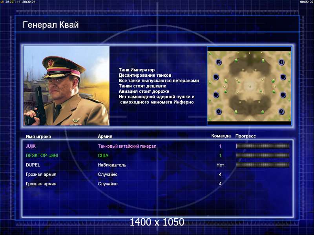Screen dimensions: 314x235
Task: Click start position marker 7 on minimap
Action: (281, 62)
